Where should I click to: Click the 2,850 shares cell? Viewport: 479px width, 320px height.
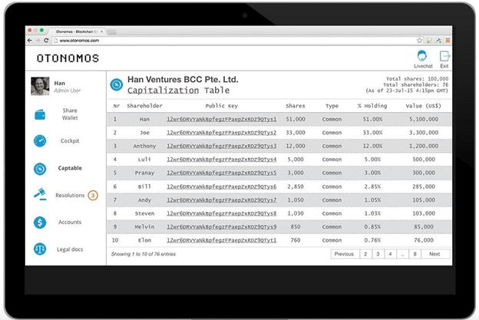pos(296,186)
